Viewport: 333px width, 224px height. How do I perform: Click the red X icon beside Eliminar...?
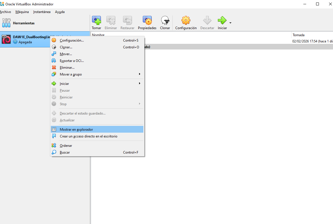point(54,67)
